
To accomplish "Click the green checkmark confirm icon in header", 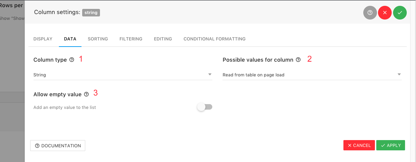I will point(400,13).
